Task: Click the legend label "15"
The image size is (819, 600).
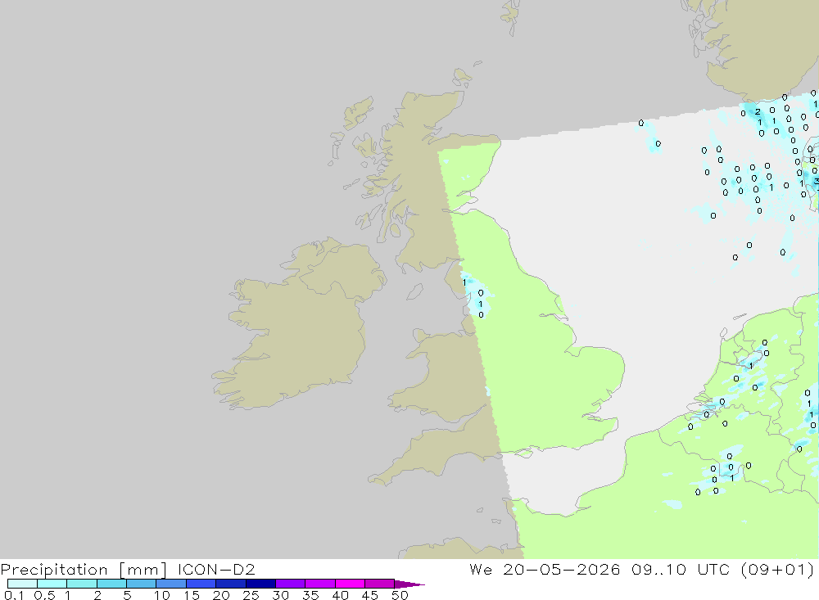Action: [x=191, y=595]
